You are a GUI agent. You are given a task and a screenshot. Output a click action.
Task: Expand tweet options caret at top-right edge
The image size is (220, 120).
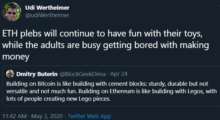pos(219,6)
